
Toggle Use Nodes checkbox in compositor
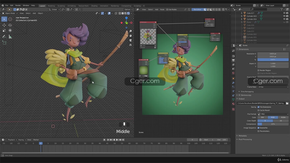(167, 10)
